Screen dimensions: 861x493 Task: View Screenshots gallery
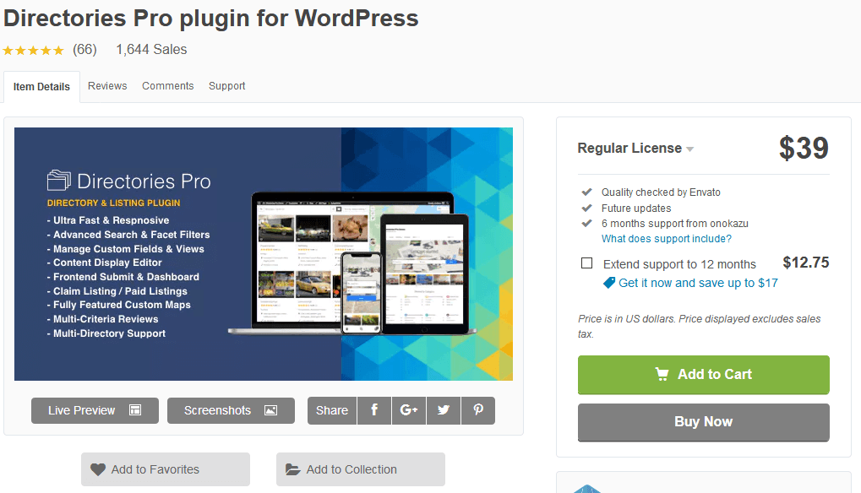pos(231,410)
